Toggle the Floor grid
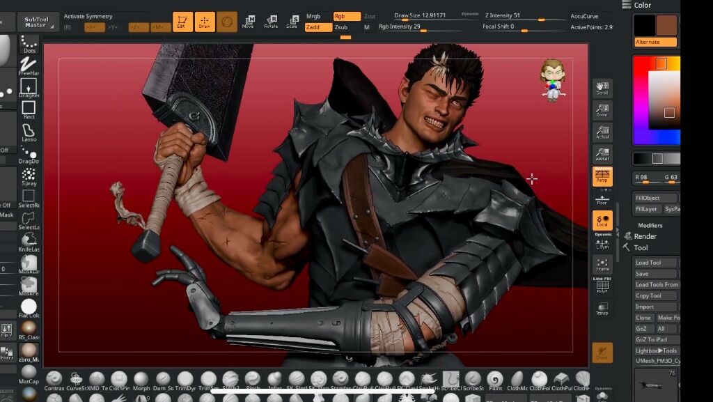The image size is (713, 402). click(602, 199)
